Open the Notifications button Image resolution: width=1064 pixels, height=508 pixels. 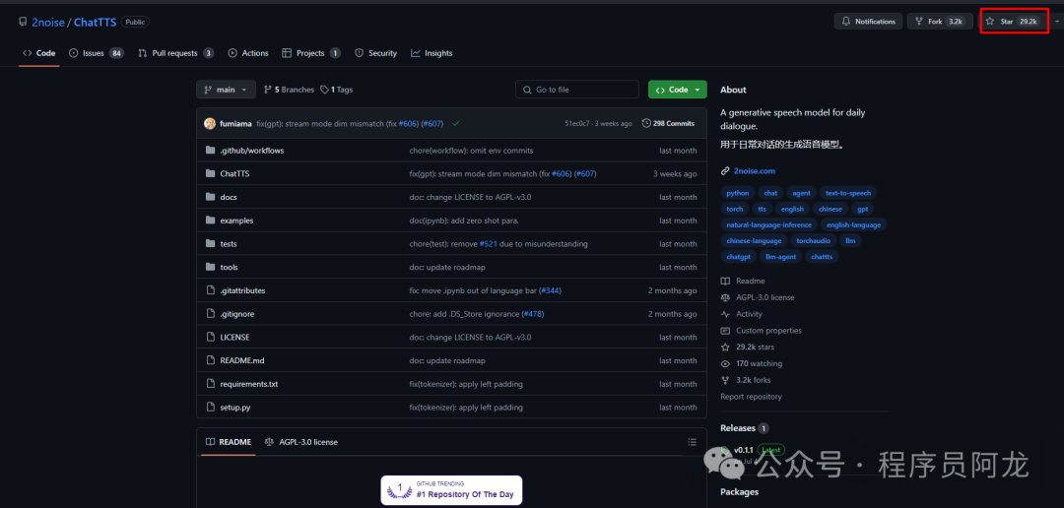coord(868,21)
